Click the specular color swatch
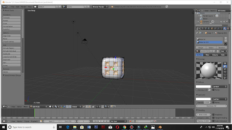The width and height of the screenshot is (232, 130). pos(203,99)
